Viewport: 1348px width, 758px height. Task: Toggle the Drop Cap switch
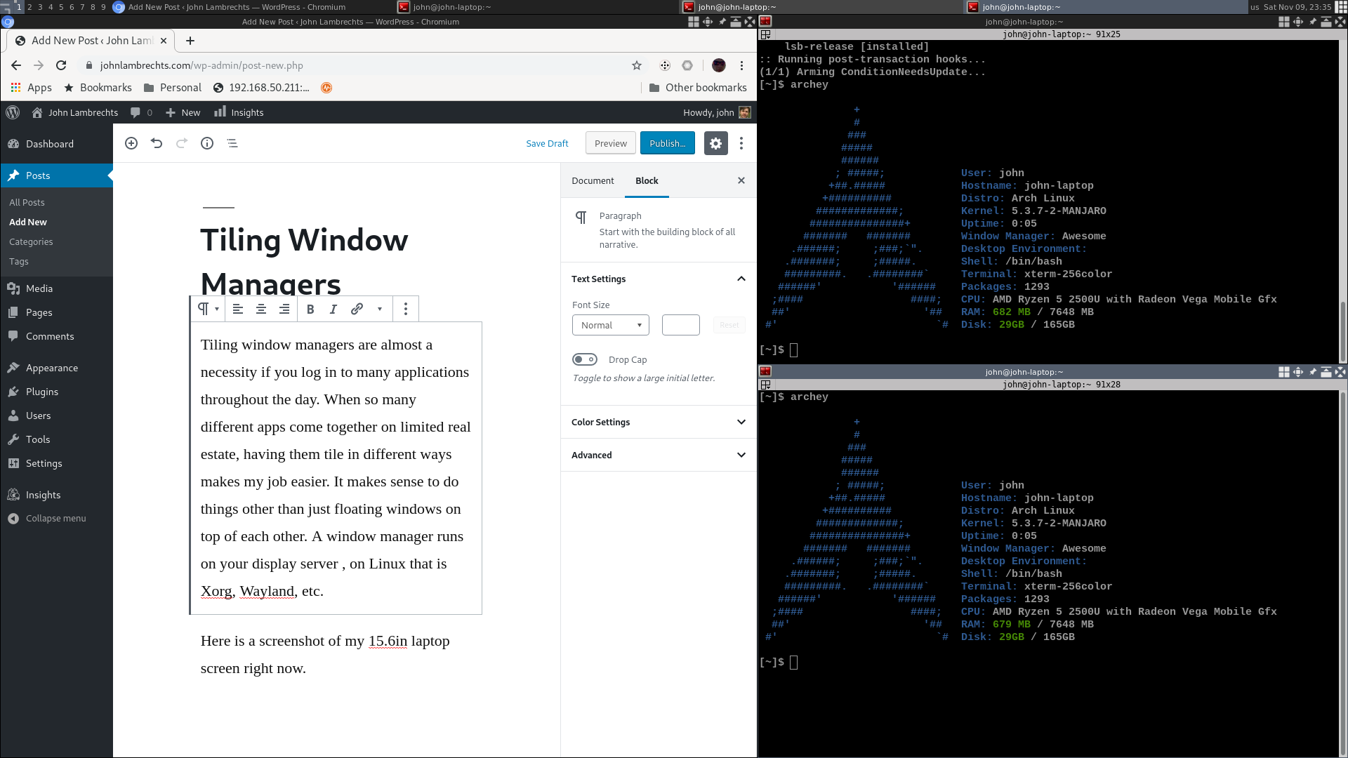[585, 359]
